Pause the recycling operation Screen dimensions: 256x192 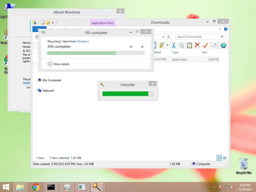[x=131, y=47]
